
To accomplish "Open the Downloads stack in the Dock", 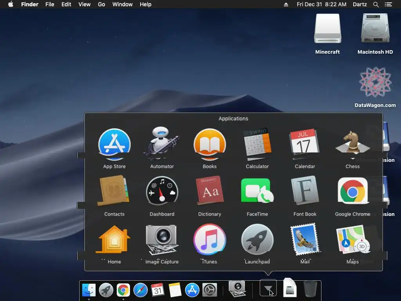I will (x=289, y=288).
